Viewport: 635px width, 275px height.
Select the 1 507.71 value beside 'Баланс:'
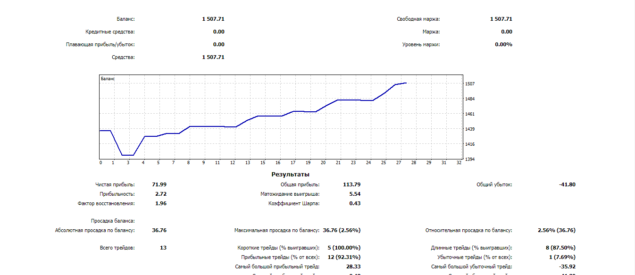pos(213,19)
